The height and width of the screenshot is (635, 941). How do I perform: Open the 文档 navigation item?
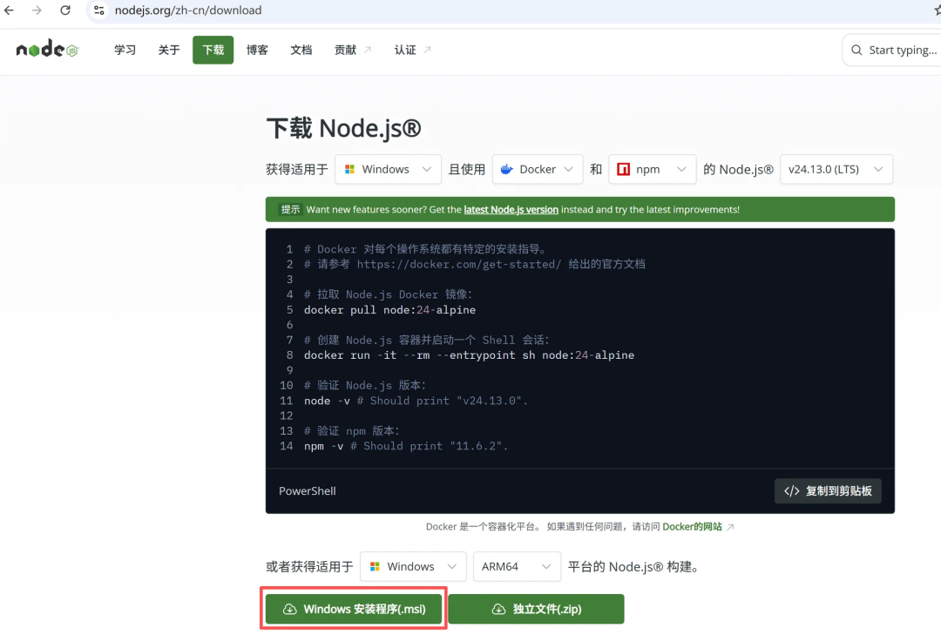(301, 50)
